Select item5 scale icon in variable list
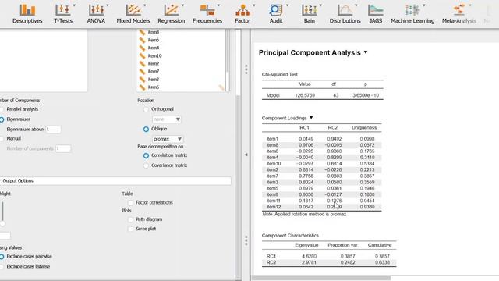Screen dimensions: 499x281 point(142,87)
